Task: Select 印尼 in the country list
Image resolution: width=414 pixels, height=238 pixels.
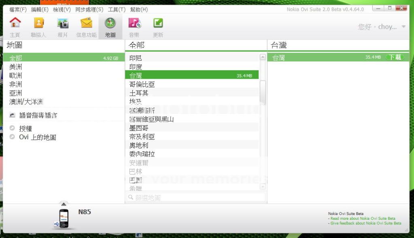Action: point(192,58)
